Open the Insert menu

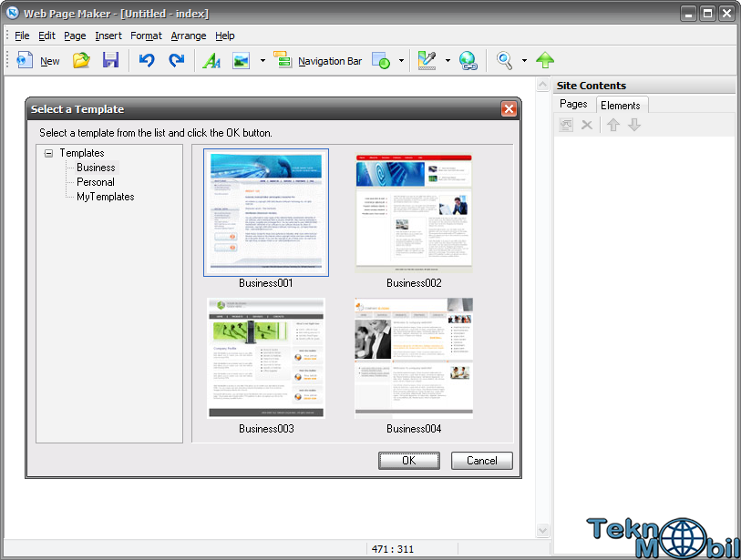108,36
